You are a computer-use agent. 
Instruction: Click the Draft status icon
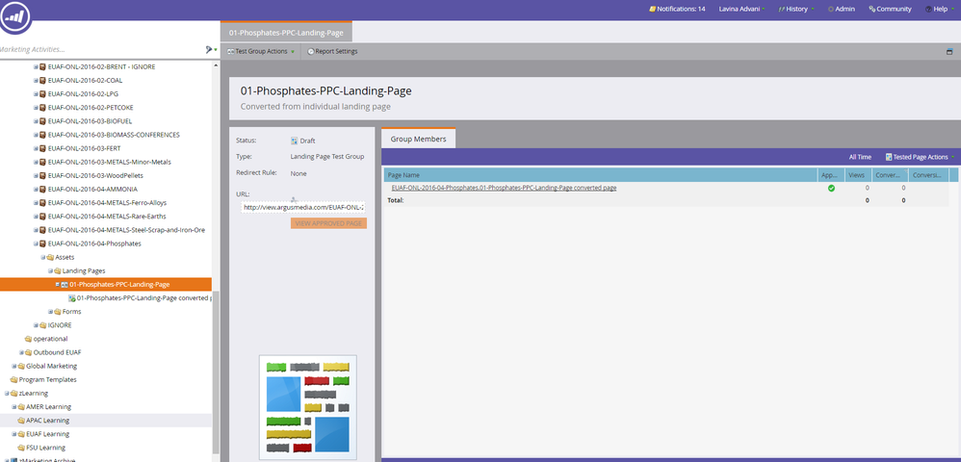tap(295, 141)
